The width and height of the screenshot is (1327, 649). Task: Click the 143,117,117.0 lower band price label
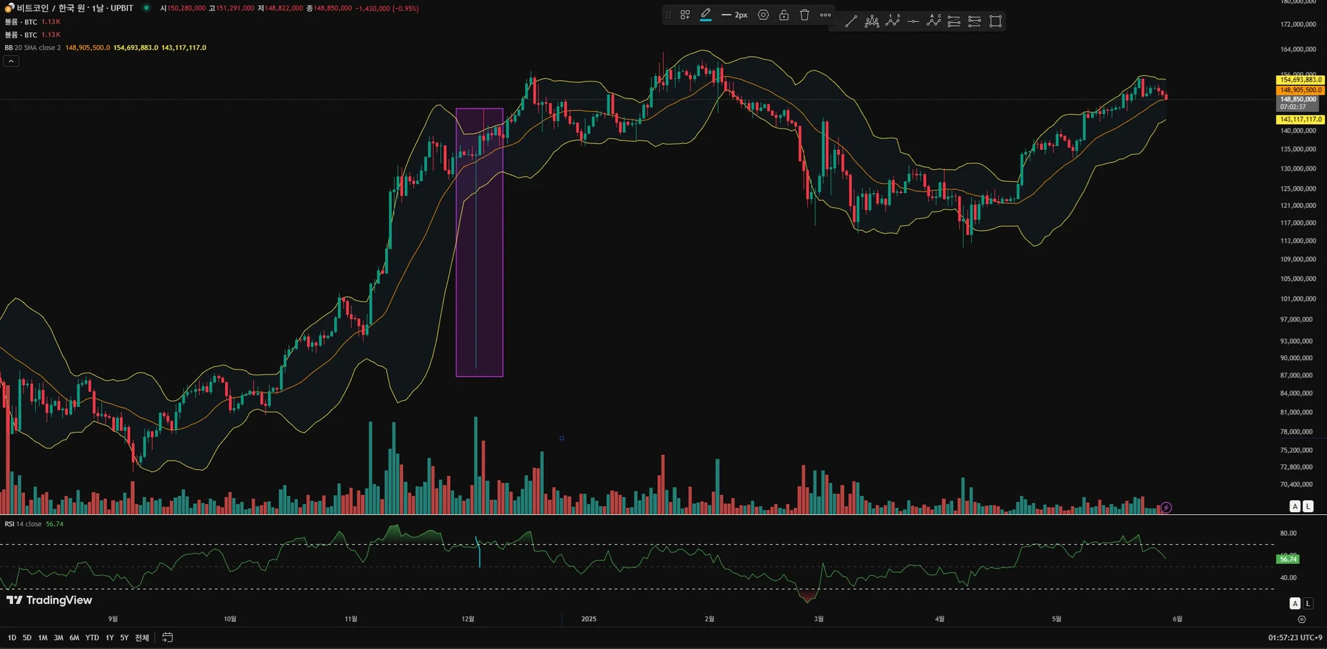tap(1300, 120)
